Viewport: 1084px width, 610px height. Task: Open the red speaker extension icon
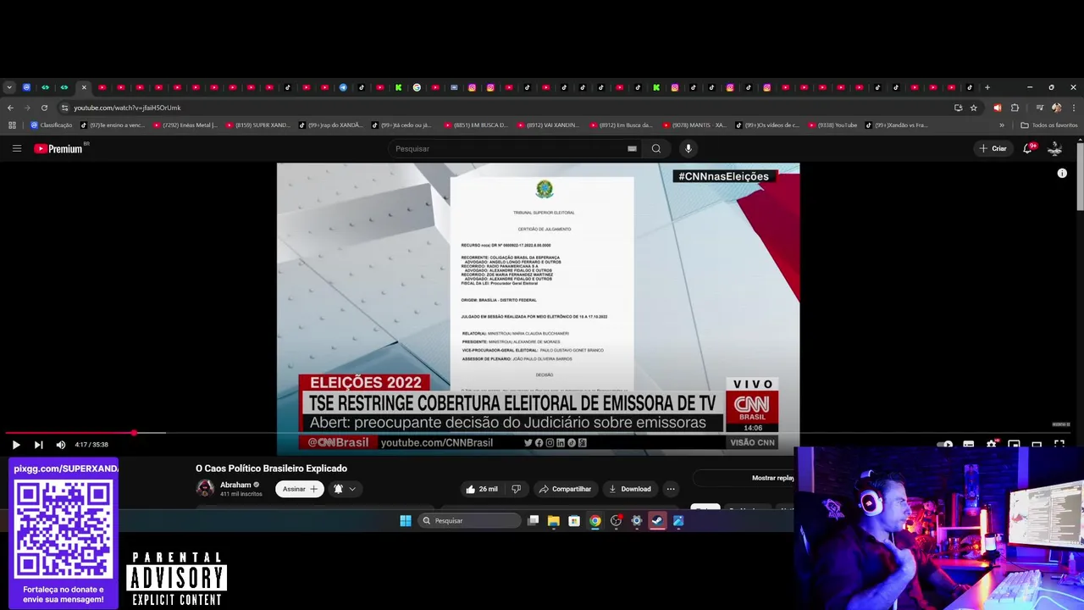[x=997, y=108]
